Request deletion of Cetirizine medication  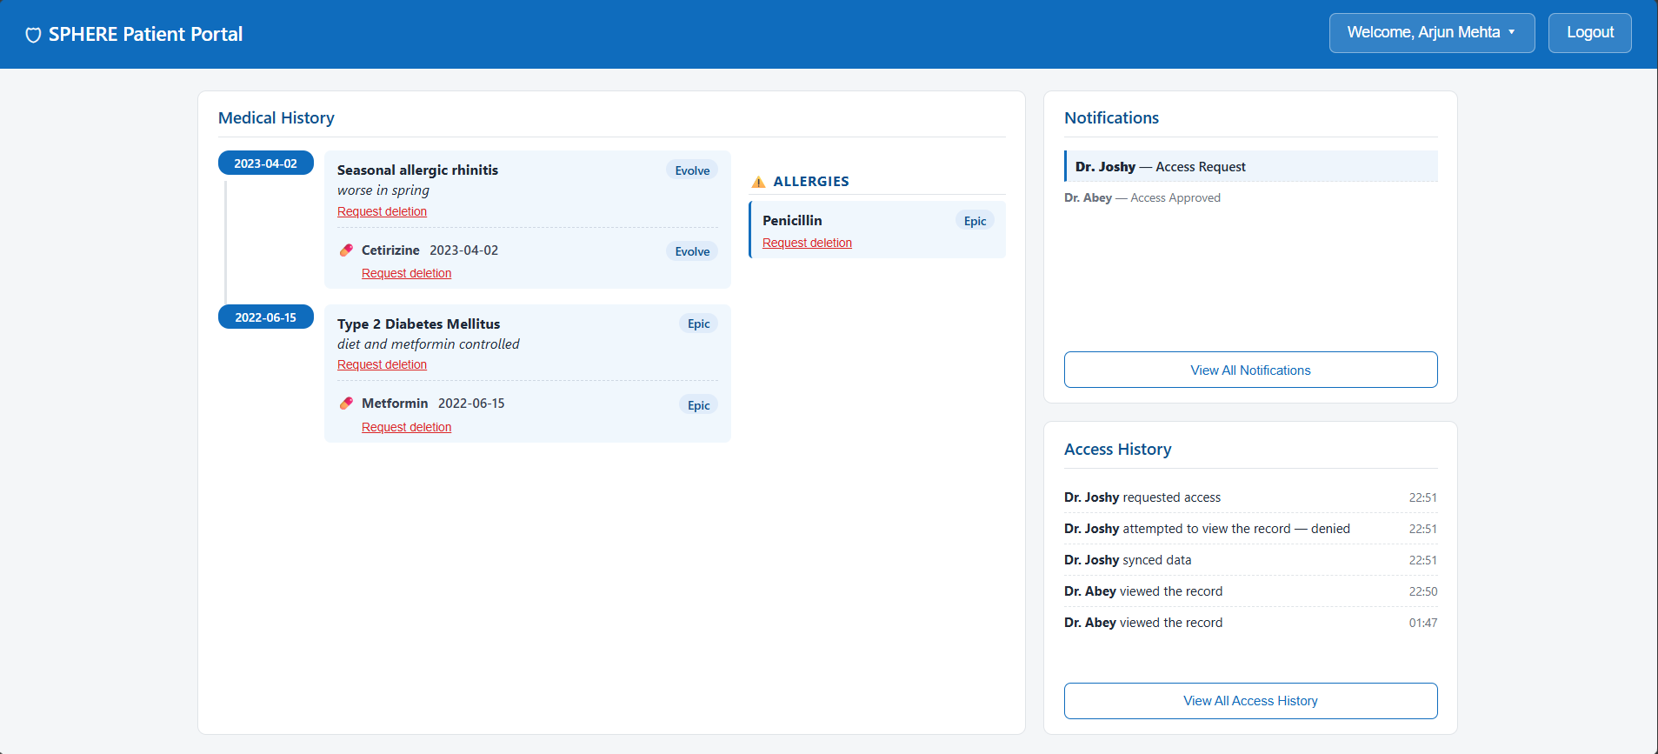click(x=406, y=273)
